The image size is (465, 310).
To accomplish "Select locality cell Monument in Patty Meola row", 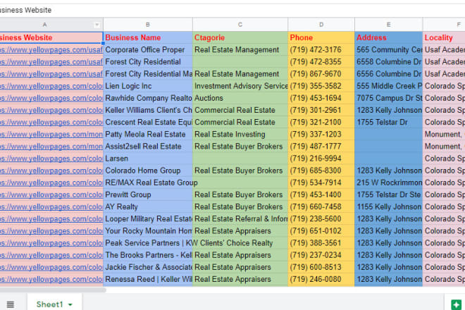I will pos(444,135).
